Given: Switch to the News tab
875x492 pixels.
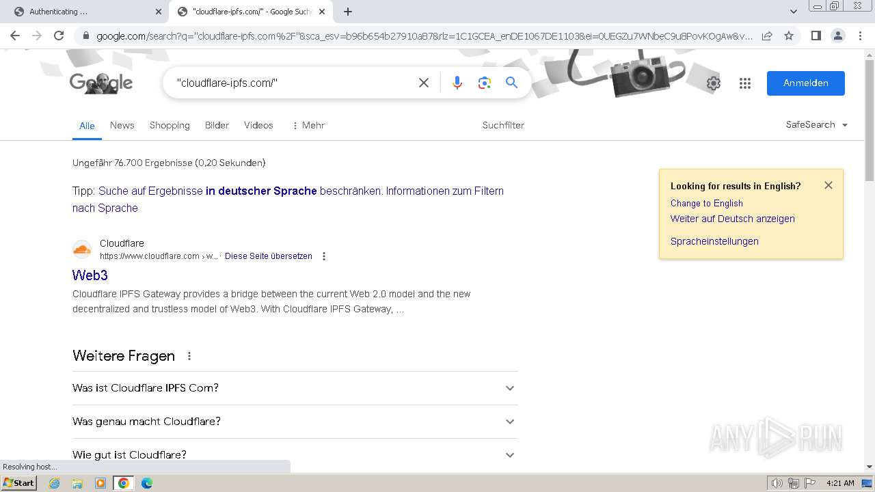Looking at the screenshot, I should [122, 125].
